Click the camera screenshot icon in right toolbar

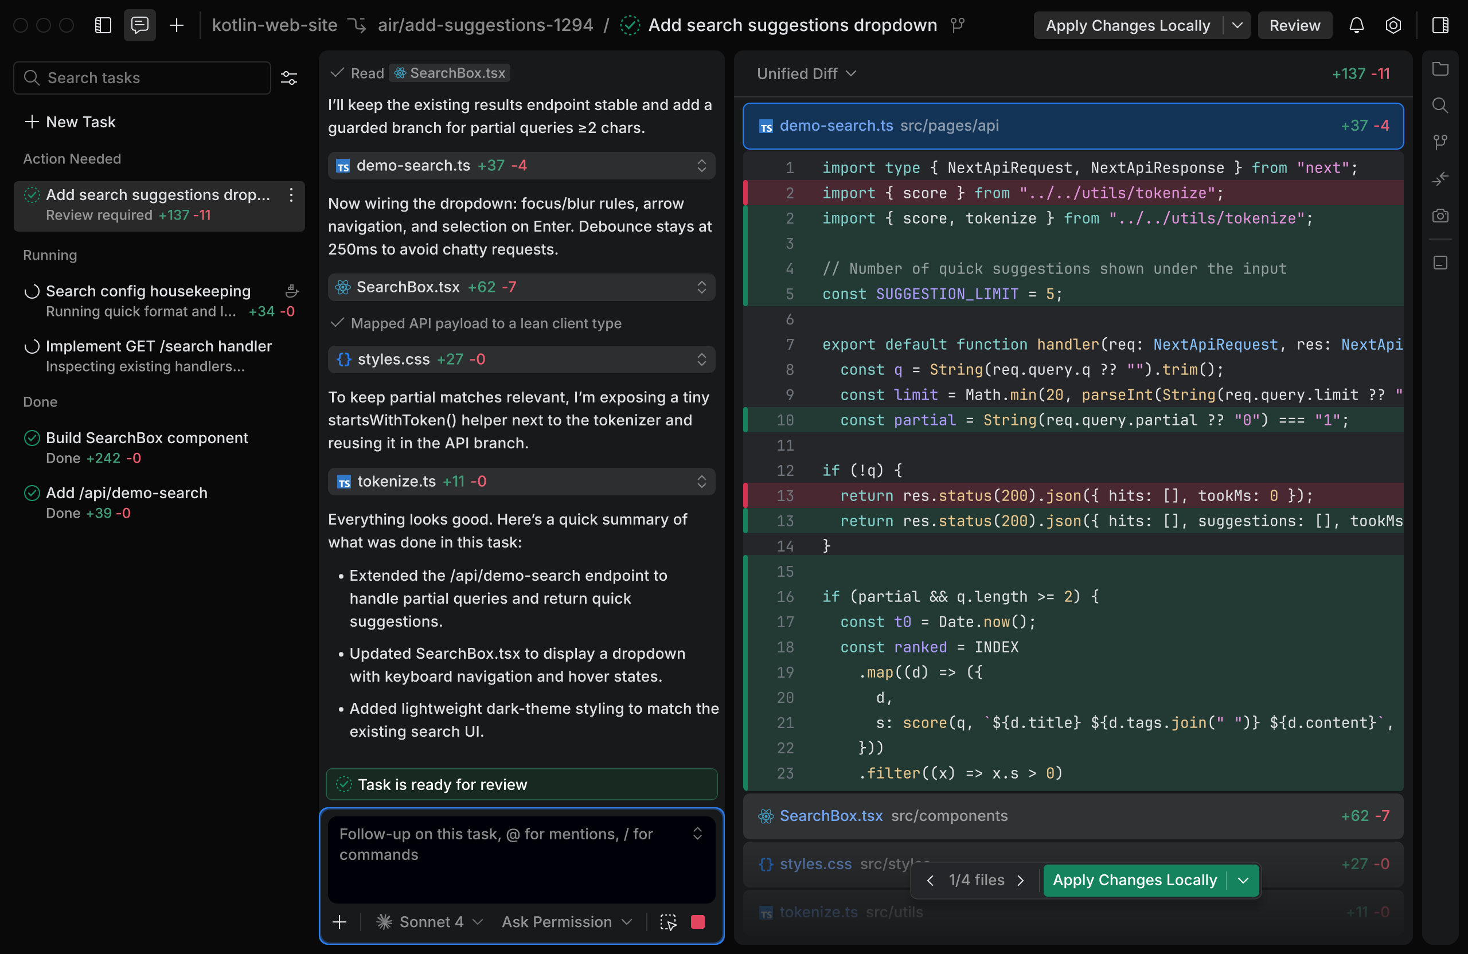coord(1440,216)
